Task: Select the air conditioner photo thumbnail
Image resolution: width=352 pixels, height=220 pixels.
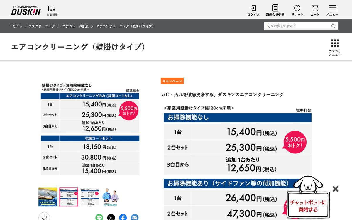Action: 48,197
